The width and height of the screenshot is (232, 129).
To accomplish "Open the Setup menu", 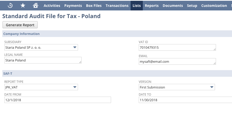I will [x=192, y=6].
